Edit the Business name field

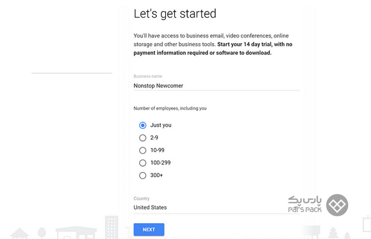pos(217,86)
